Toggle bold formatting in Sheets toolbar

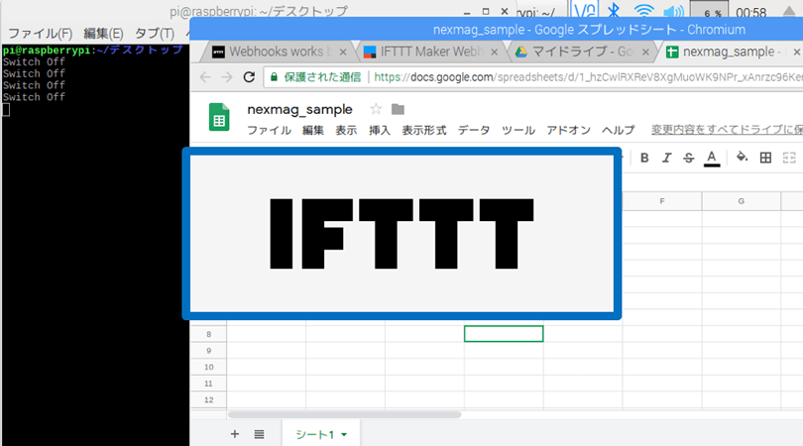pyautogui.click(x=644, y=158)
